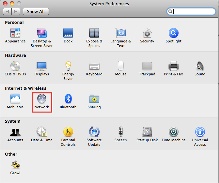Open the Security preferences
Image resolution: width=219 pixels, height=183 pixels.
(x=147, y=33)
